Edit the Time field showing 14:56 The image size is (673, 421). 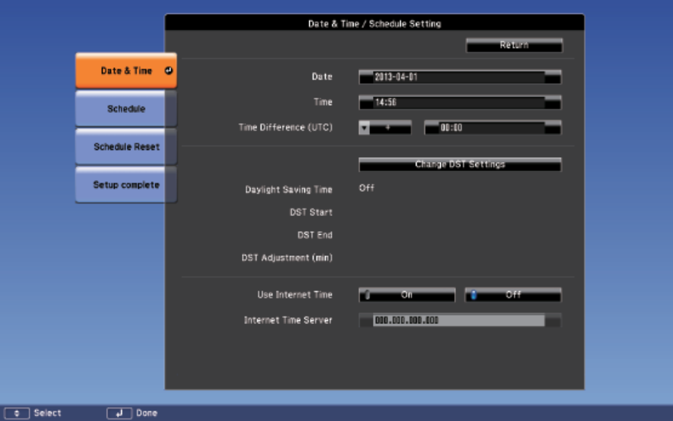(460, 102)
